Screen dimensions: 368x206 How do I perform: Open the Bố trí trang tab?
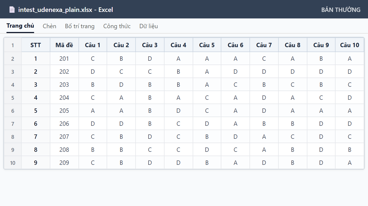tap(80, 26)
